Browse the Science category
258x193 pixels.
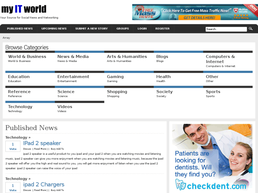click(66, 92)
